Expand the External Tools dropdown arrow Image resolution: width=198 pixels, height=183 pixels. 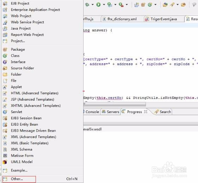pyautogui.click(x=127, y=5)
